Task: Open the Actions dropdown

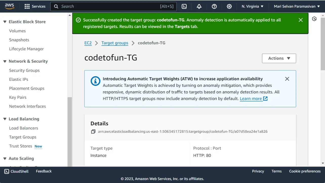Action: pyautogui.click(x=279, y=58)
